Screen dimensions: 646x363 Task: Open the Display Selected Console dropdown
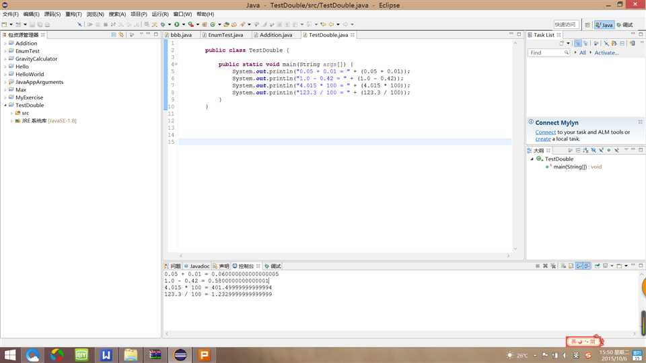point(612,266)
